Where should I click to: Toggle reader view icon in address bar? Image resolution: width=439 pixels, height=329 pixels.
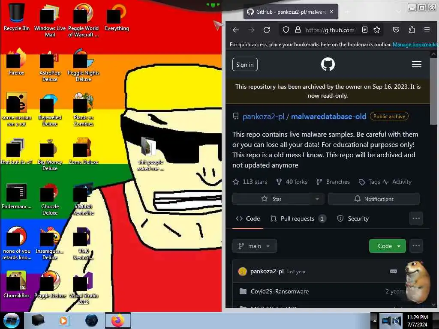[x=364, y=30]
